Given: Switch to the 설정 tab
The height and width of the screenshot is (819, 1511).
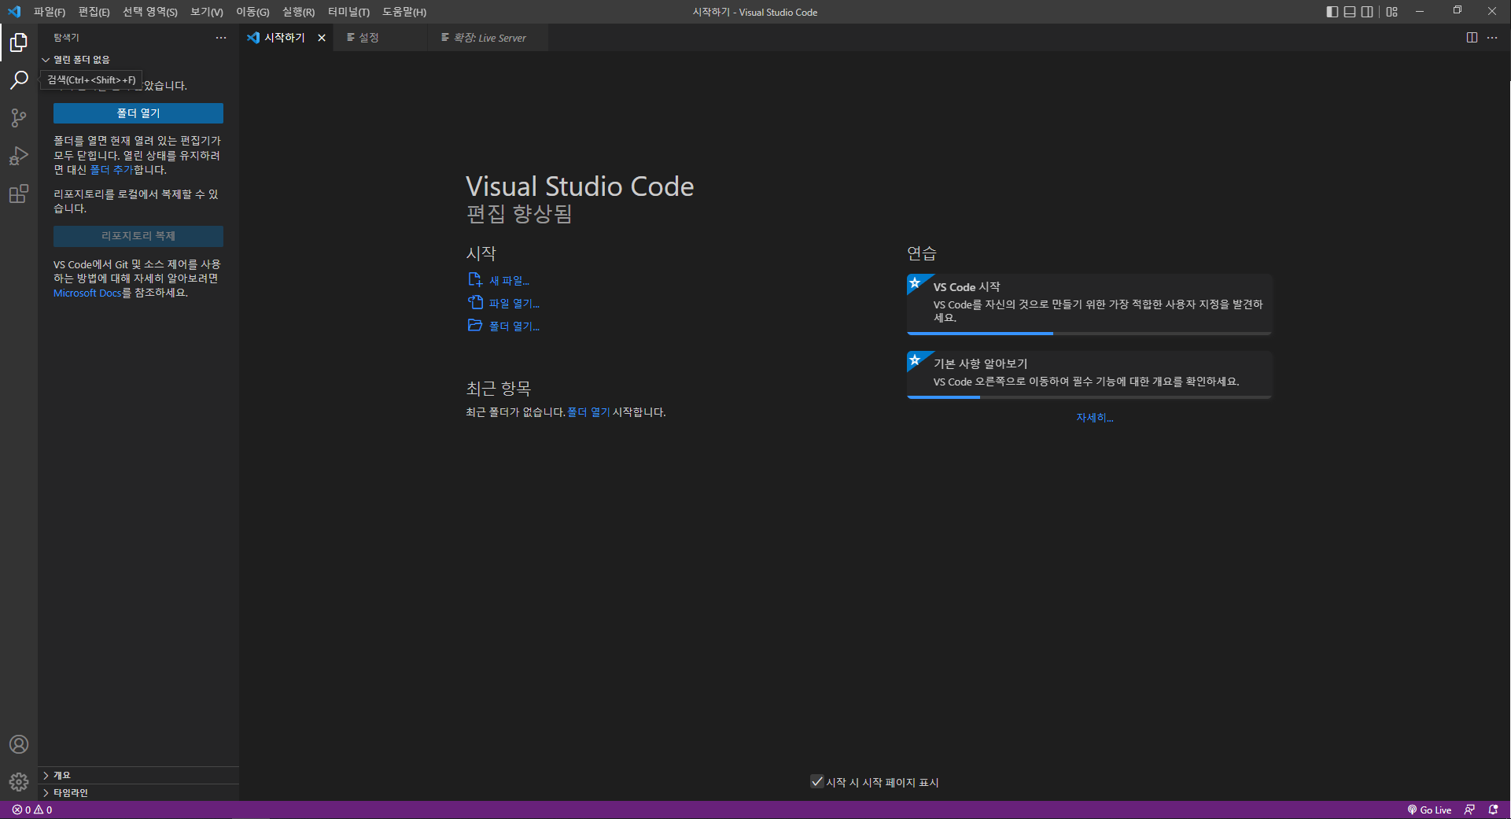Looking at the screenshot, I should point(380,38).
